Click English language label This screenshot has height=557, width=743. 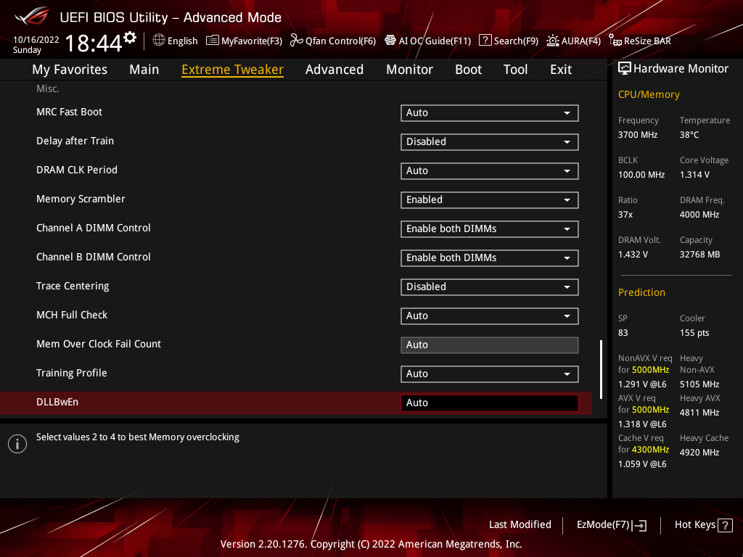point(182,41)
